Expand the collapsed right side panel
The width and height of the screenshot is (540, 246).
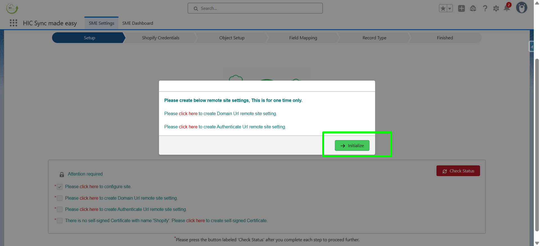coord(532,47)
